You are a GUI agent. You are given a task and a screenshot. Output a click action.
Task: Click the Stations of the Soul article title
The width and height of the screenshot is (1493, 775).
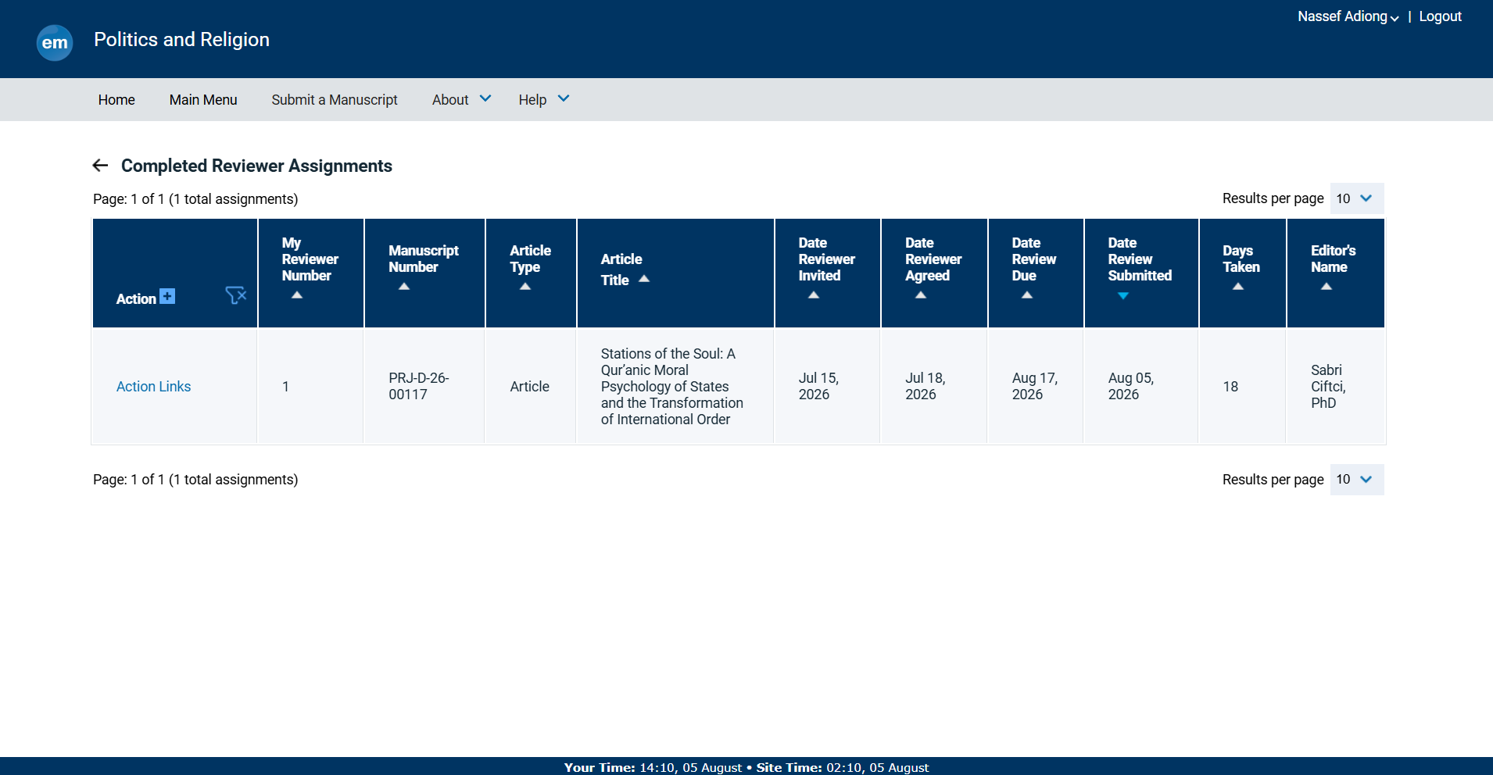pyautogui.click(x=672, y=386)
